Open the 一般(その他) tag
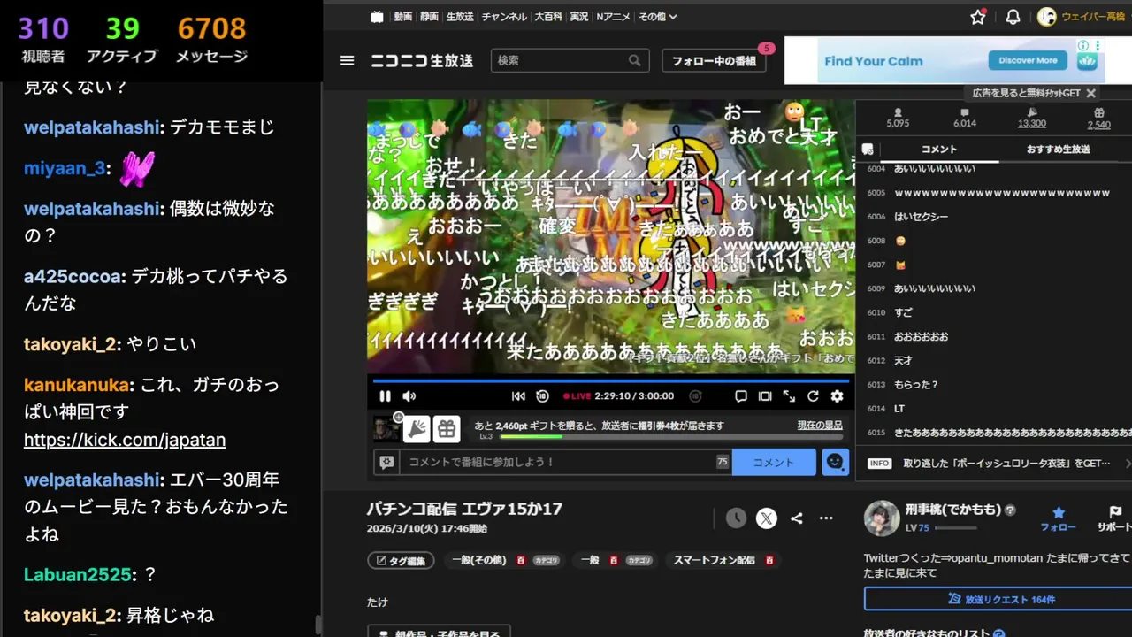 tap(478, 560)
